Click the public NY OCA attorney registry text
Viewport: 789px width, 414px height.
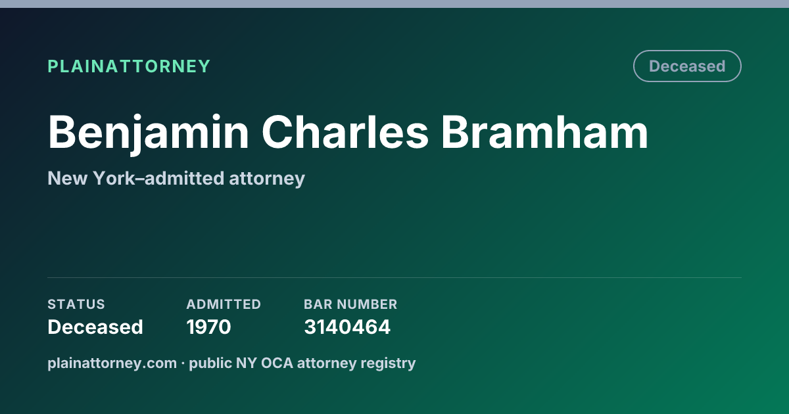point(302,363)
